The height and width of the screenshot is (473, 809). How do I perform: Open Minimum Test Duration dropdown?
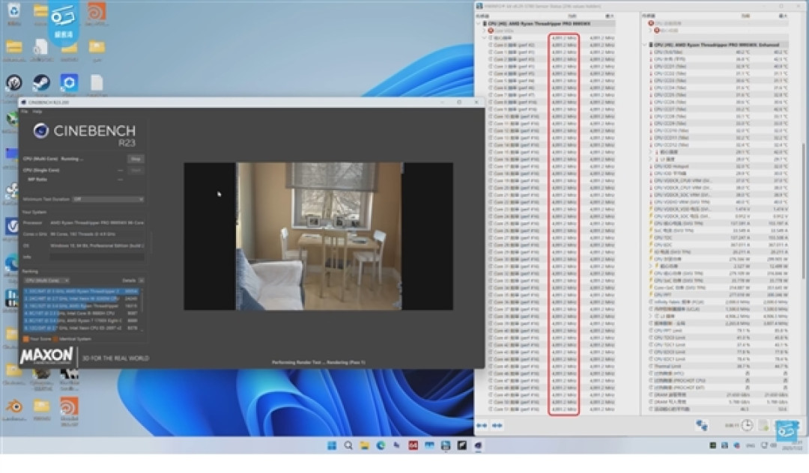(108, 199)
